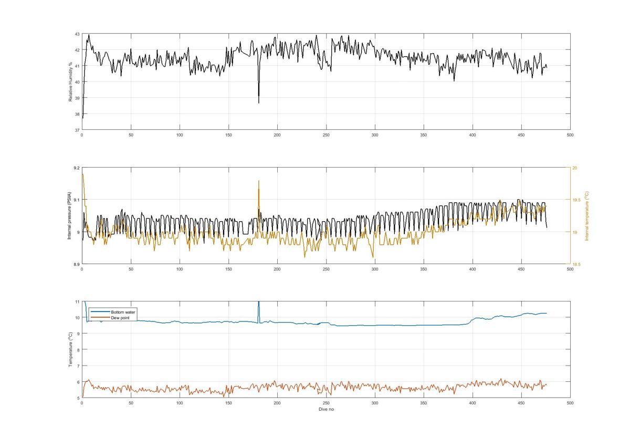This screenshot has height=447, width=630.
Task: Click the "Bottom water" legend entry
Action: tap(123, 312)
